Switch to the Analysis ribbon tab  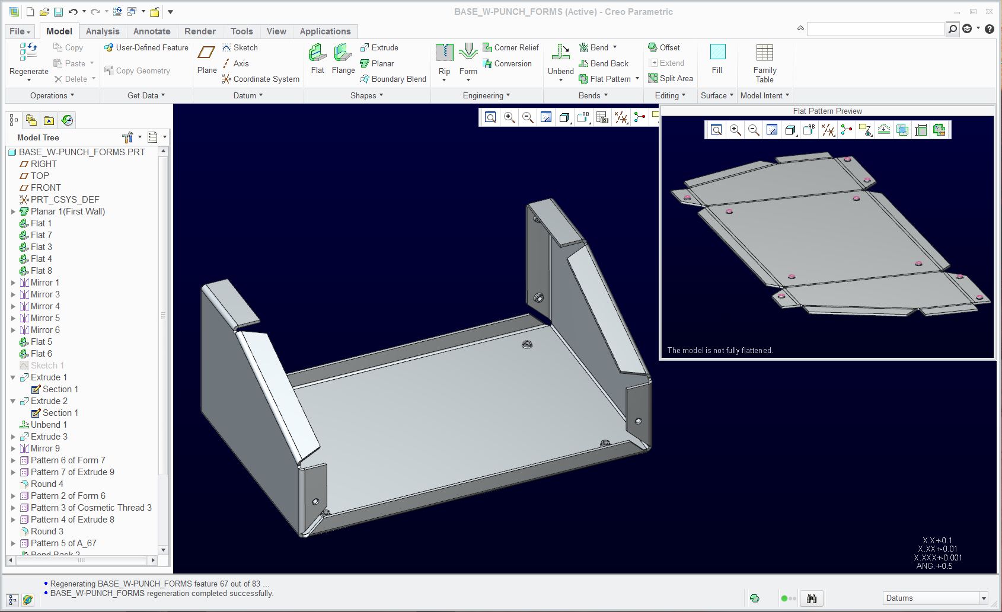[x=103, y=31]
